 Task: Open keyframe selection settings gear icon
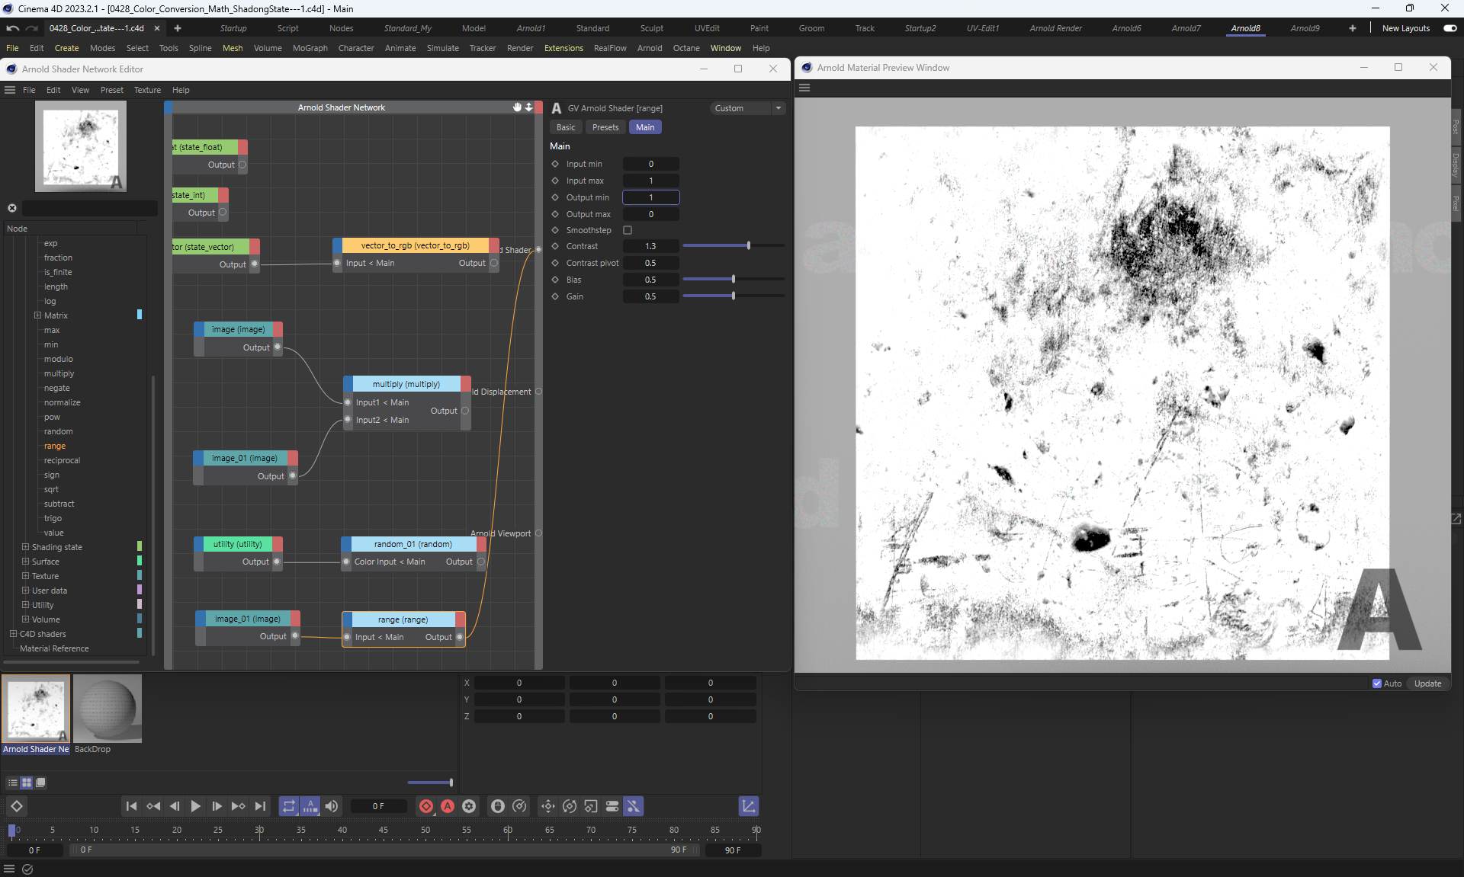469,806
